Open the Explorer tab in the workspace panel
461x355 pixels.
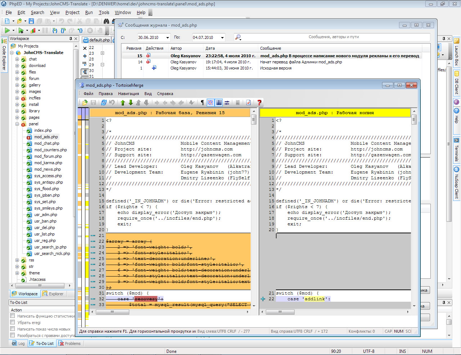pos(53,294)
